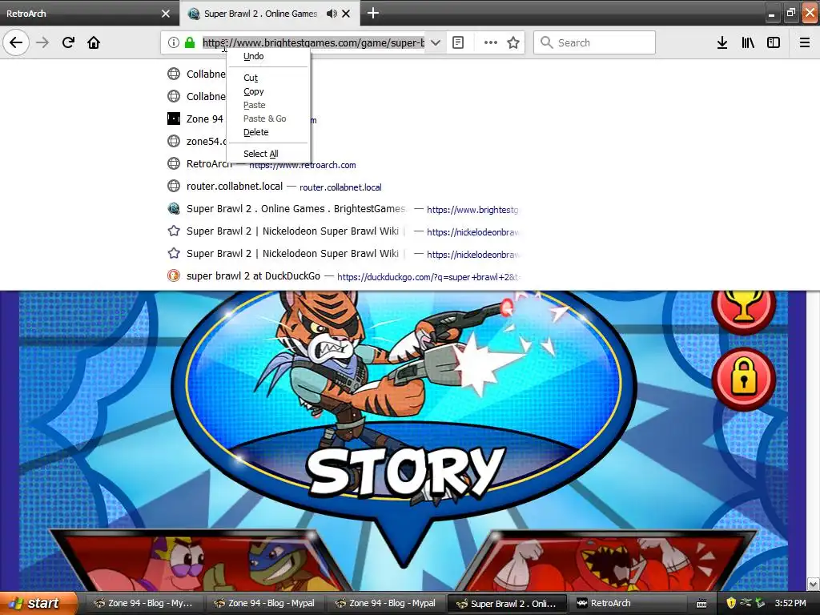Open the Windows start button
The height and width of the screenshot is (615, 820).
(x=38, y=603)
